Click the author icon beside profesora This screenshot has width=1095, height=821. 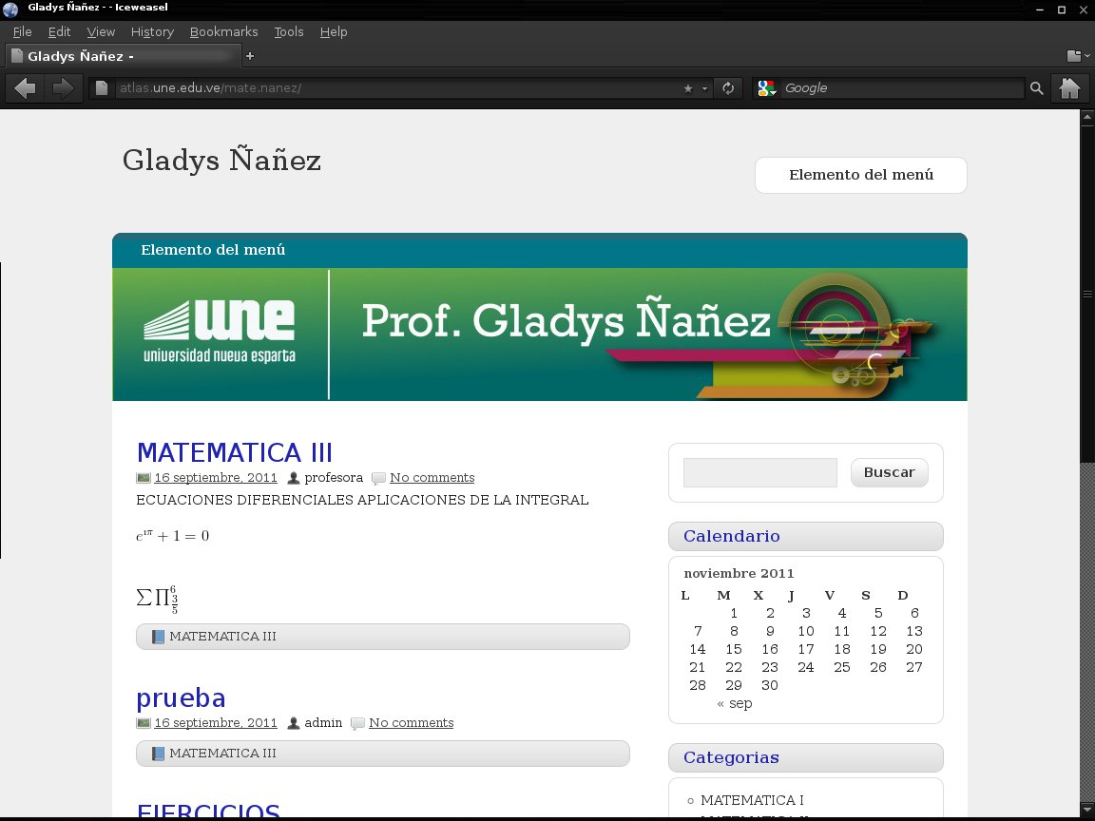click(294, 478)
